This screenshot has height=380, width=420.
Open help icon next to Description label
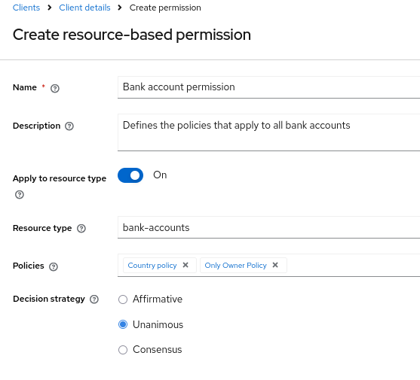click(x=69, y=126)
